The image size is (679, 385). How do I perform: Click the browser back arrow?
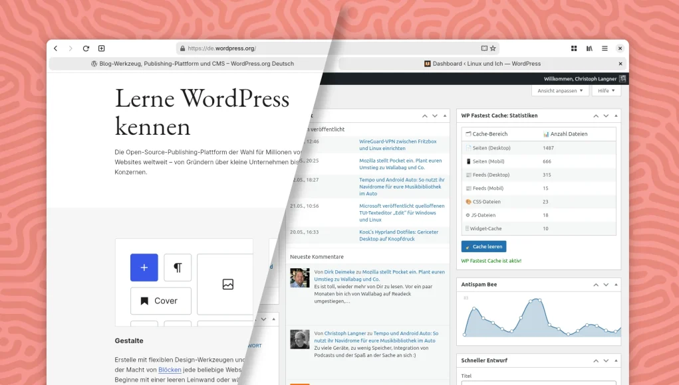click(56, 48)
